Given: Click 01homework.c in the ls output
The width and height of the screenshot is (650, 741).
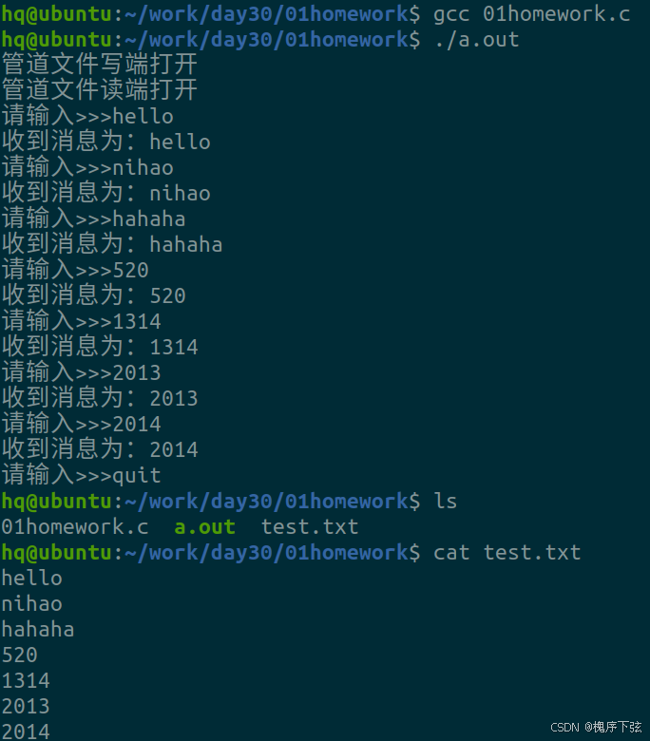Looking at the screenshot, I should click(75, 527).
